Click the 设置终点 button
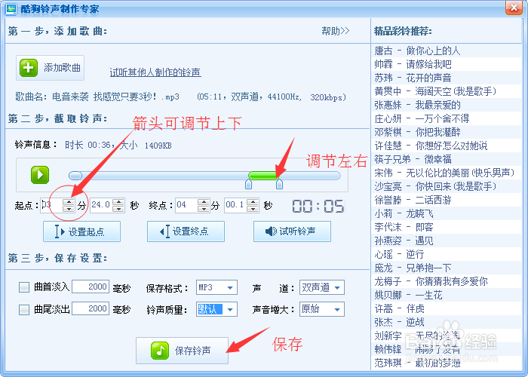The width and height of the screenshot is (528, 377). (186, 231)
